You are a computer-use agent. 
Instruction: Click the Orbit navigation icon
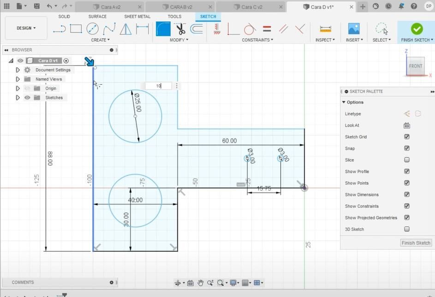pyautogui.click(x=178, y=283)
